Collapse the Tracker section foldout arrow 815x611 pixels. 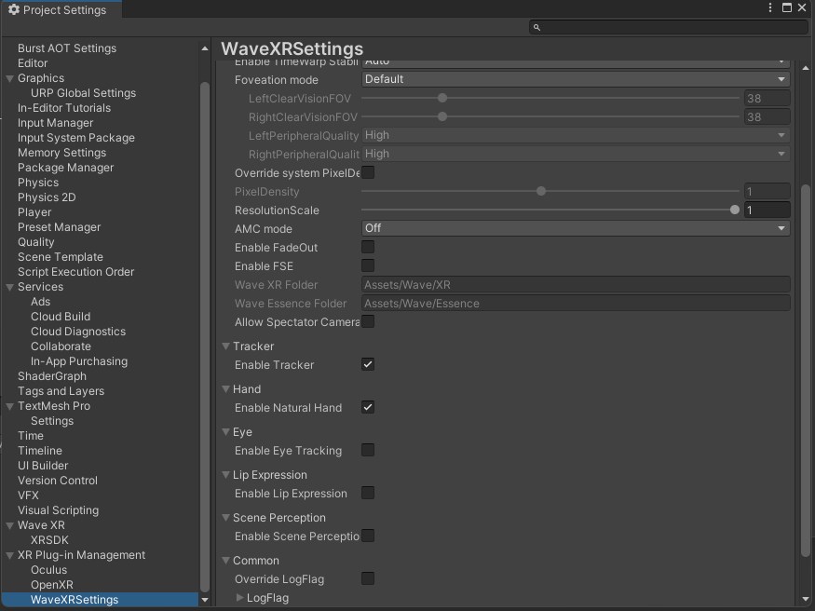(225, 346)
